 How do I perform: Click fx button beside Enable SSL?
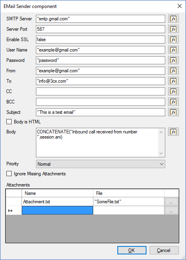(x=173, y=40)
